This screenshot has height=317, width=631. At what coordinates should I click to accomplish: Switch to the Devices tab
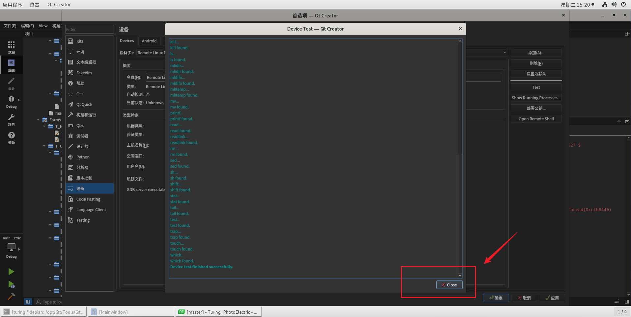pos(127,41)
